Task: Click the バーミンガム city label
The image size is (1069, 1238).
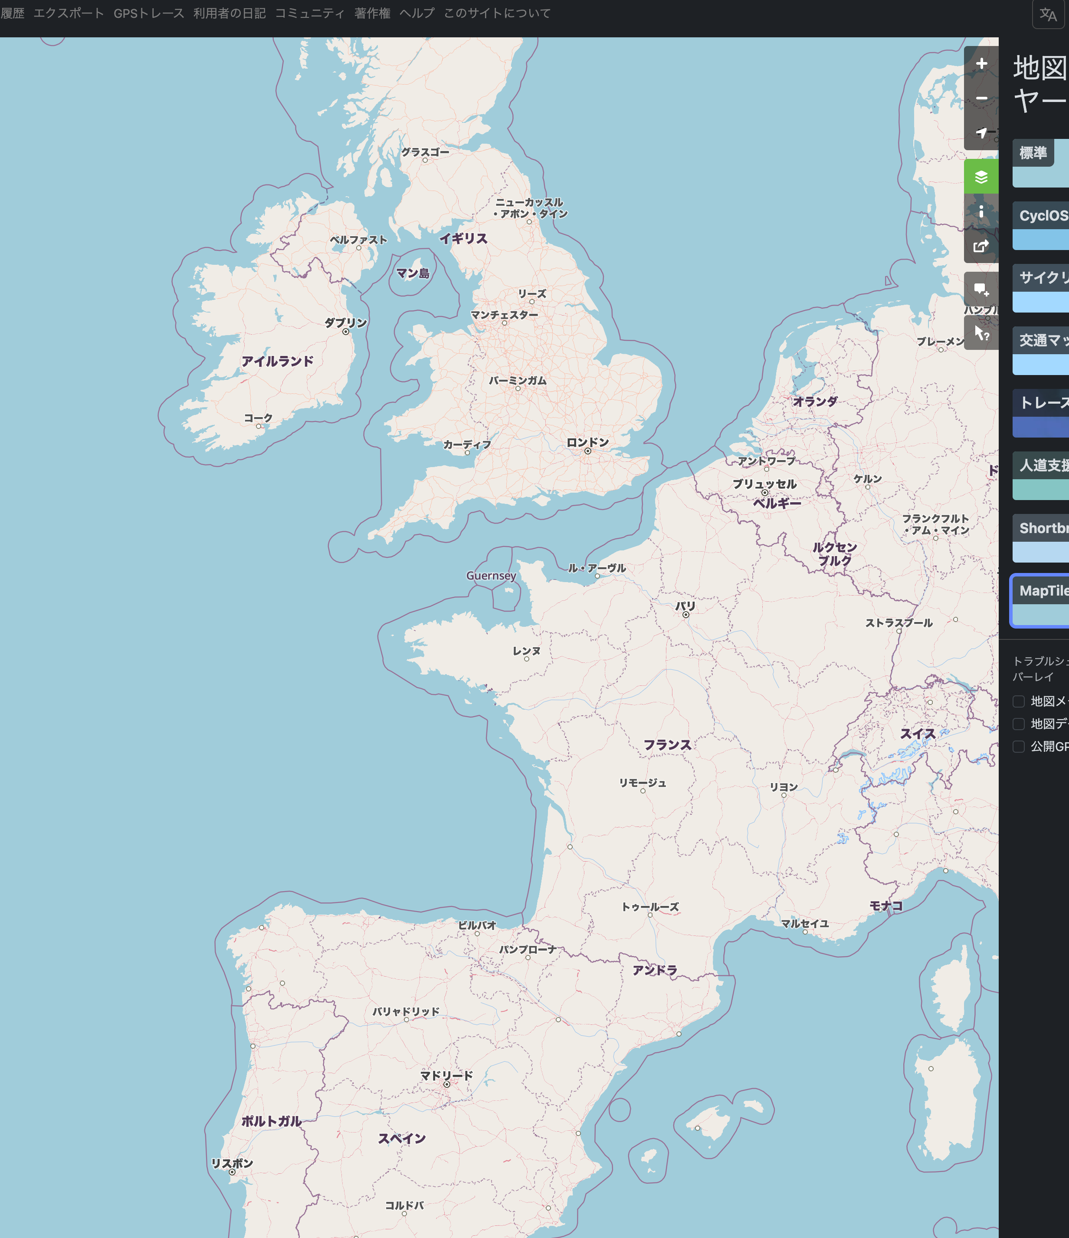Action: point(518,381)
